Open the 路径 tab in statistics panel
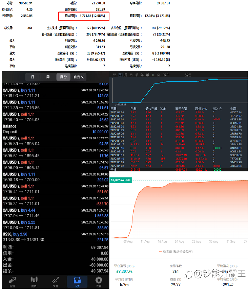Image resolution: width=248 pixels, height=289 pixels. click(x=188, y=75)
